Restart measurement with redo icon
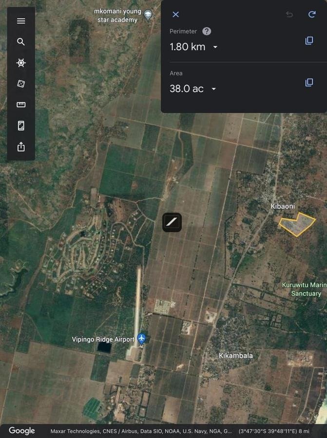Screen dimensions: 327x438 point(312,15)
